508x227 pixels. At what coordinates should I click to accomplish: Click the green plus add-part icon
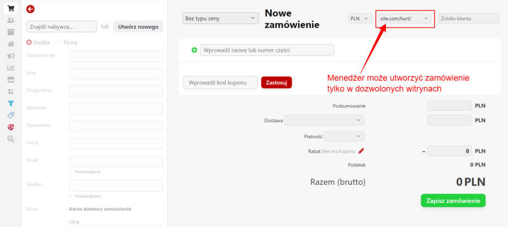coord(194,50)
